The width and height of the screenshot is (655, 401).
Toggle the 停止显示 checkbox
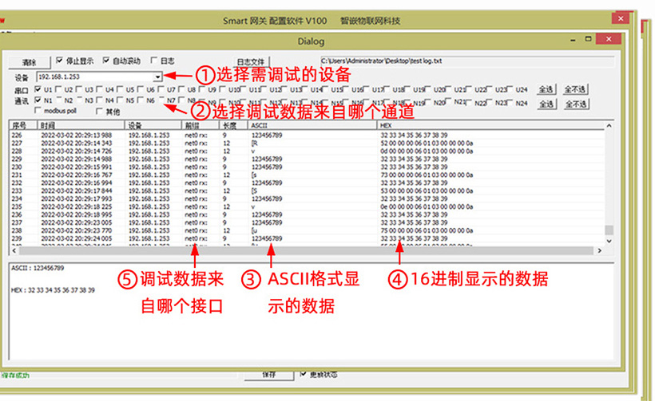point(60,61)
